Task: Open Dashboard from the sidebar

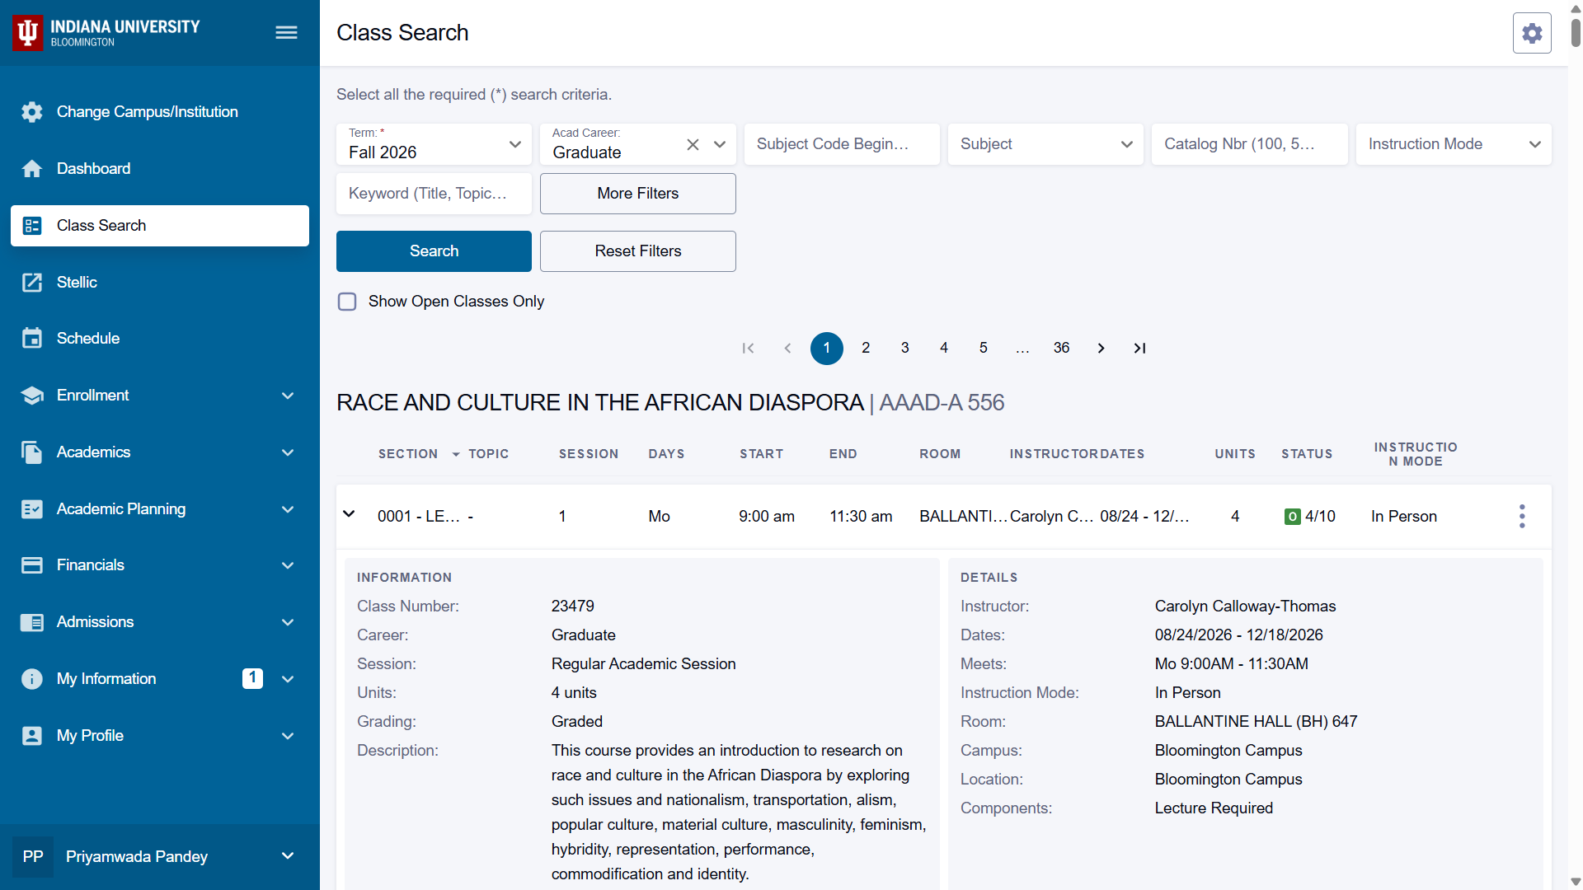Action: [x=160, y=169]
